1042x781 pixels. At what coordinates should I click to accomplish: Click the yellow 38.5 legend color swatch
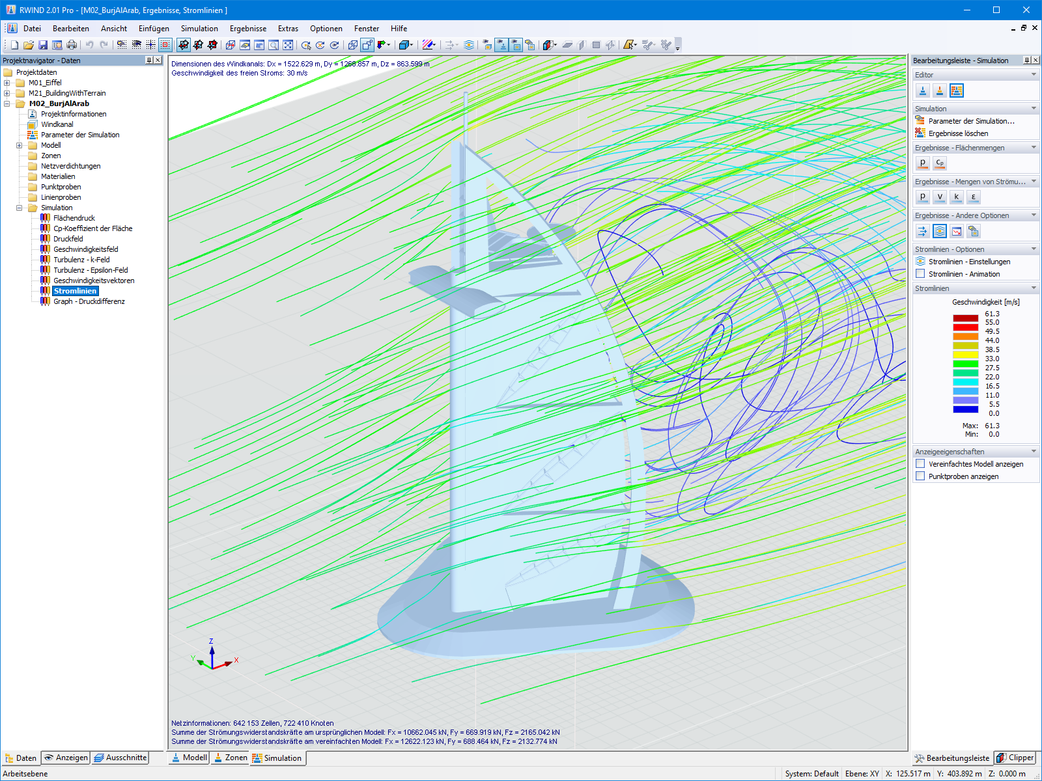pyautogui.click(x=965, y=355)
